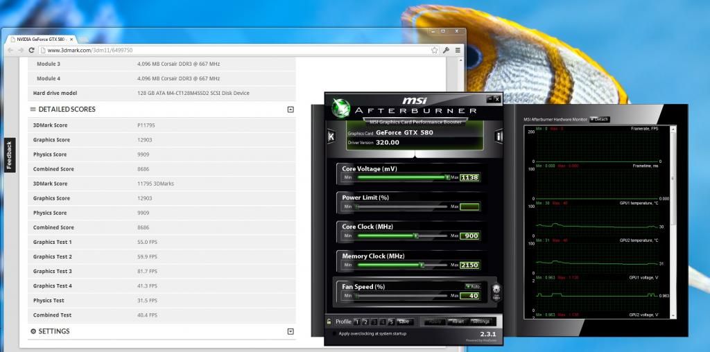Close the NVIDIA GeForce GTX 580 tab
Image resolution: width=710 pixels, height=352 pixels.
[71, 39]
